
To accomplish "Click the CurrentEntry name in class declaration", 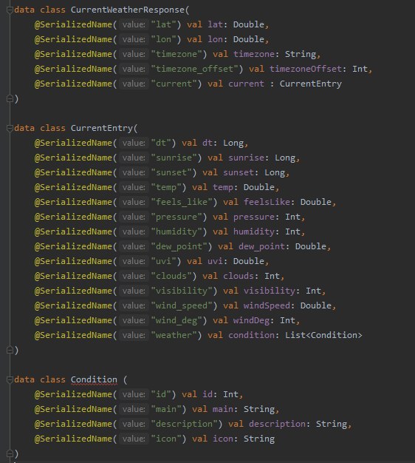I will 102,128.
